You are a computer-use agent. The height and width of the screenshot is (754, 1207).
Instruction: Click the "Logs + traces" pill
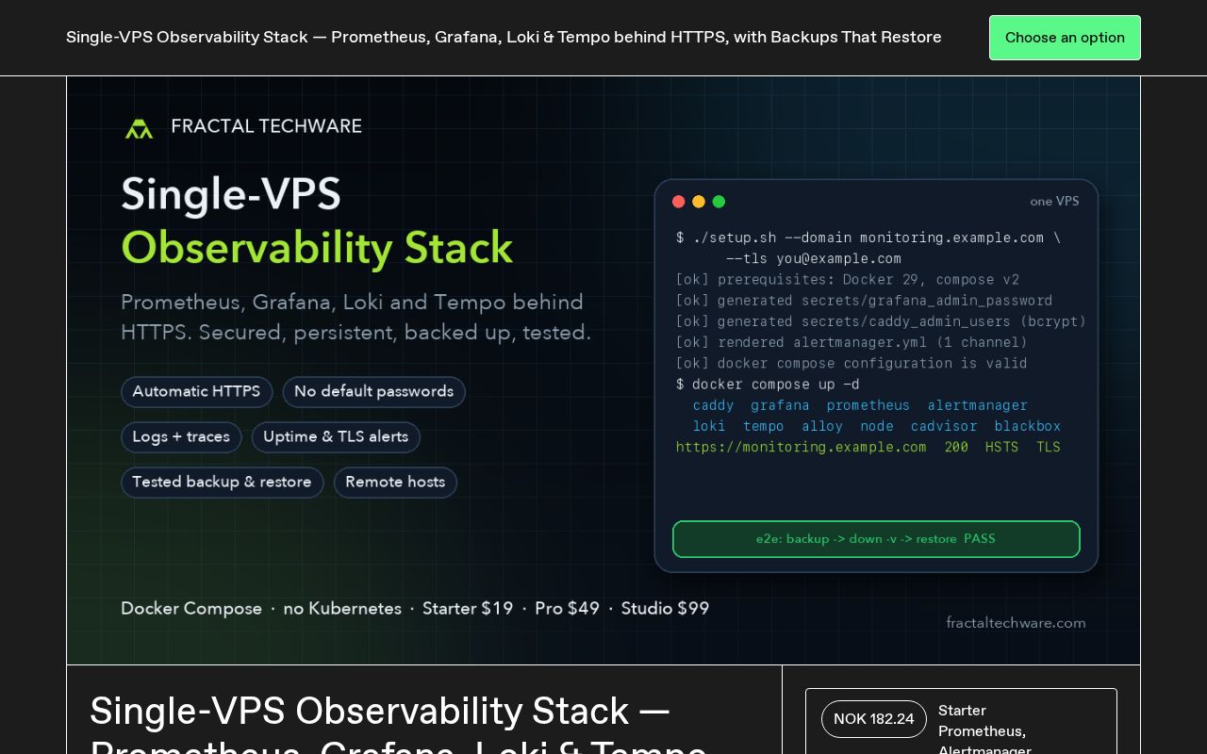(x=181, y=437)
